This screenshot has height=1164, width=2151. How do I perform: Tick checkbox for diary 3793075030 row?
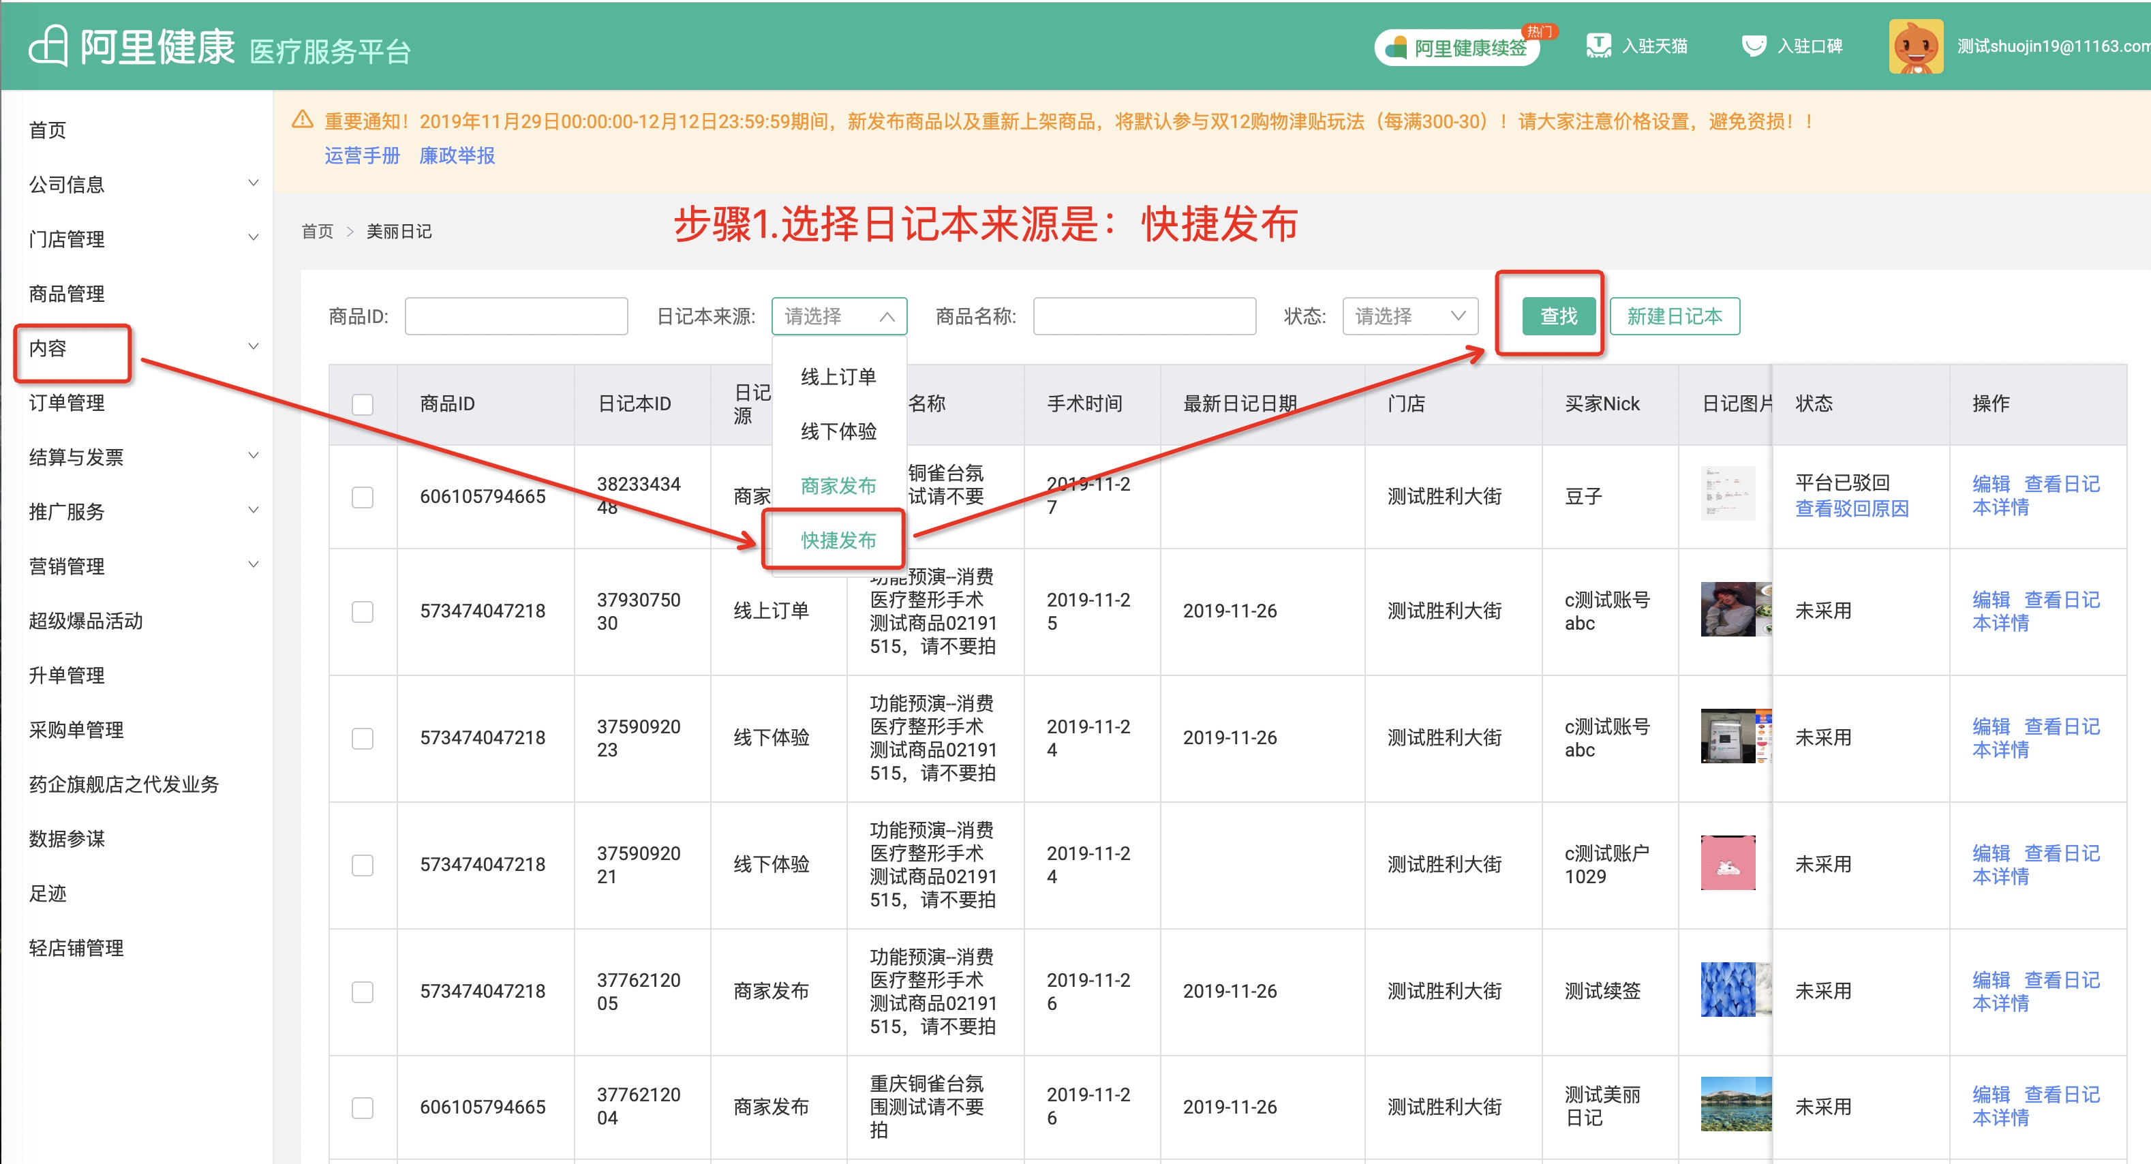[363, 611]
